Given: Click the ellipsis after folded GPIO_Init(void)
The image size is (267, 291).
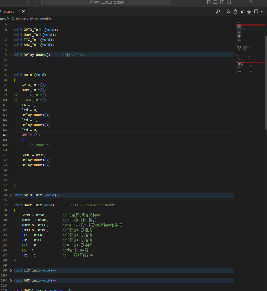Looking at the screenshot, I should [x=58, y=195].
